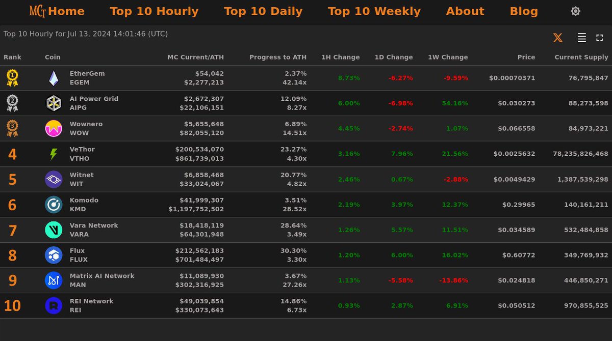The height and width of the screenshot is (341, 612).
Task: Click Vara Network's 28.64% ATH progress
Action: pos(293,225)
